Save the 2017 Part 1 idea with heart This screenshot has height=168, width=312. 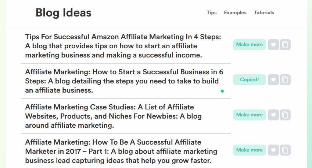[273, 150]
